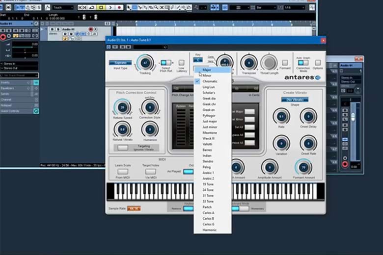Click the Sample Rate display in Auto-Tune
The height and width of the screenshot is (255, 383).
134,208
